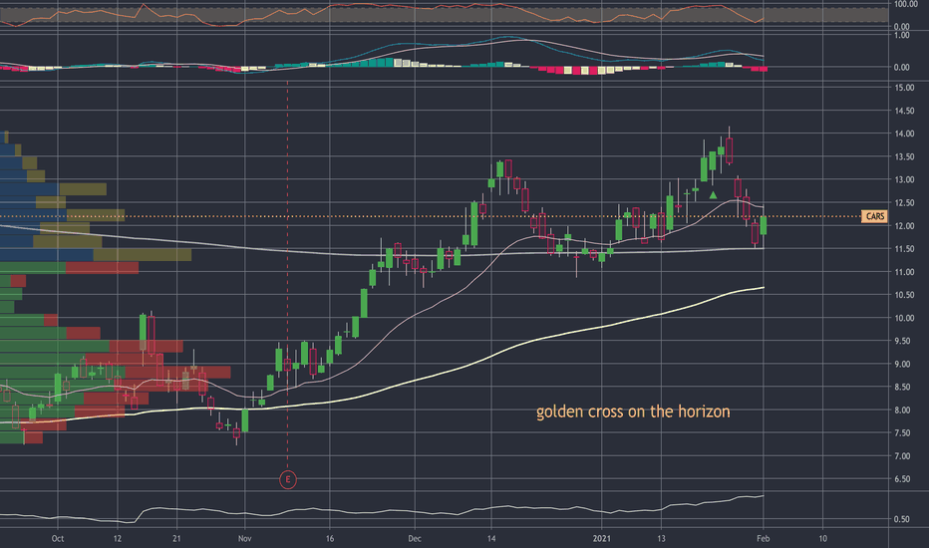Click the 'Oct' time axis label
This screenshot has width=929, height=548.
(58, 538)
